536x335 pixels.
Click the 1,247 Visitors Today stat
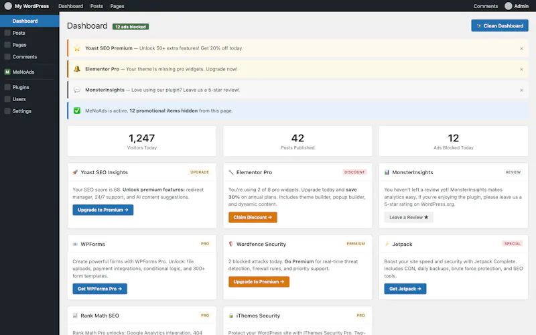(142, 141)
